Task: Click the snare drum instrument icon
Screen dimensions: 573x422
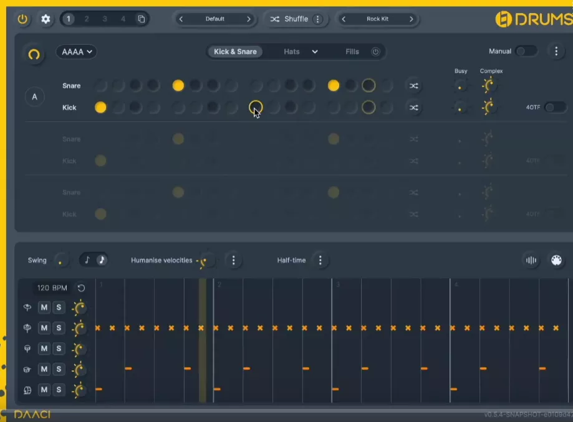Action: 27,370
